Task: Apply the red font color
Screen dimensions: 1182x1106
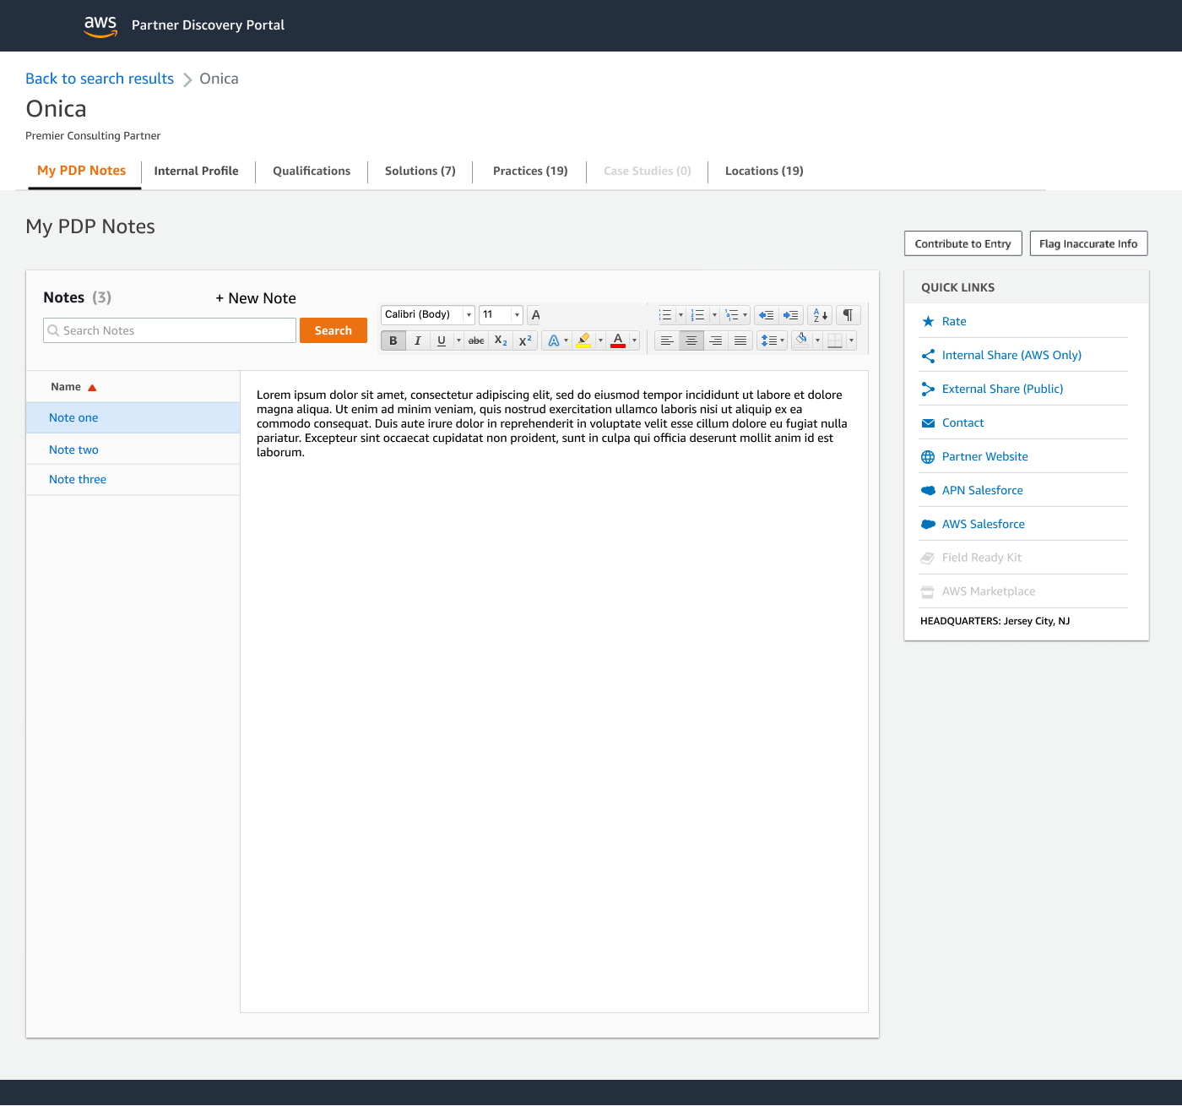Action: pyautogui.click(x=618, y=341)
